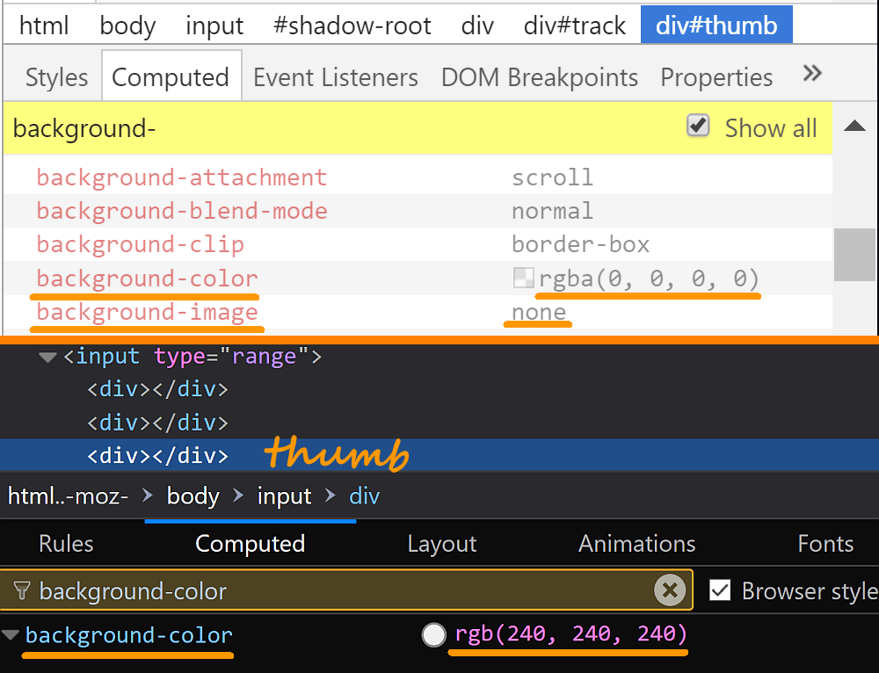Screen dimensions: 879x673
Task: Open the DOM Breakpoints tab
Action: pyautogui.click(x=540, y=77)
